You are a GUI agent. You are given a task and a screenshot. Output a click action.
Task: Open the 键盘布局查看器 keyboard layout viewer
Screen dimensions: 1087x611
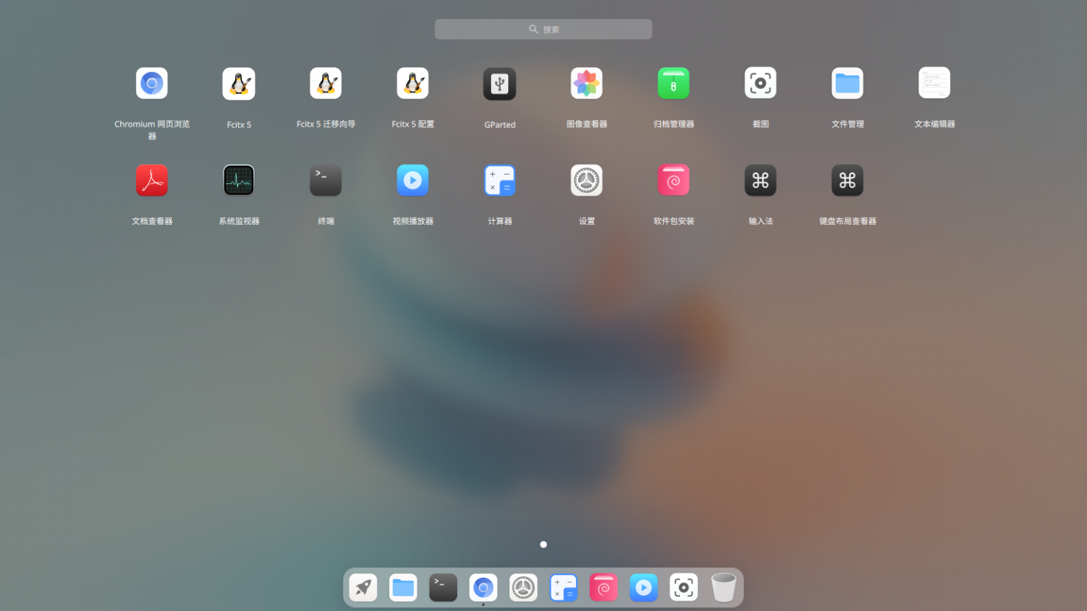click(847, 180)
